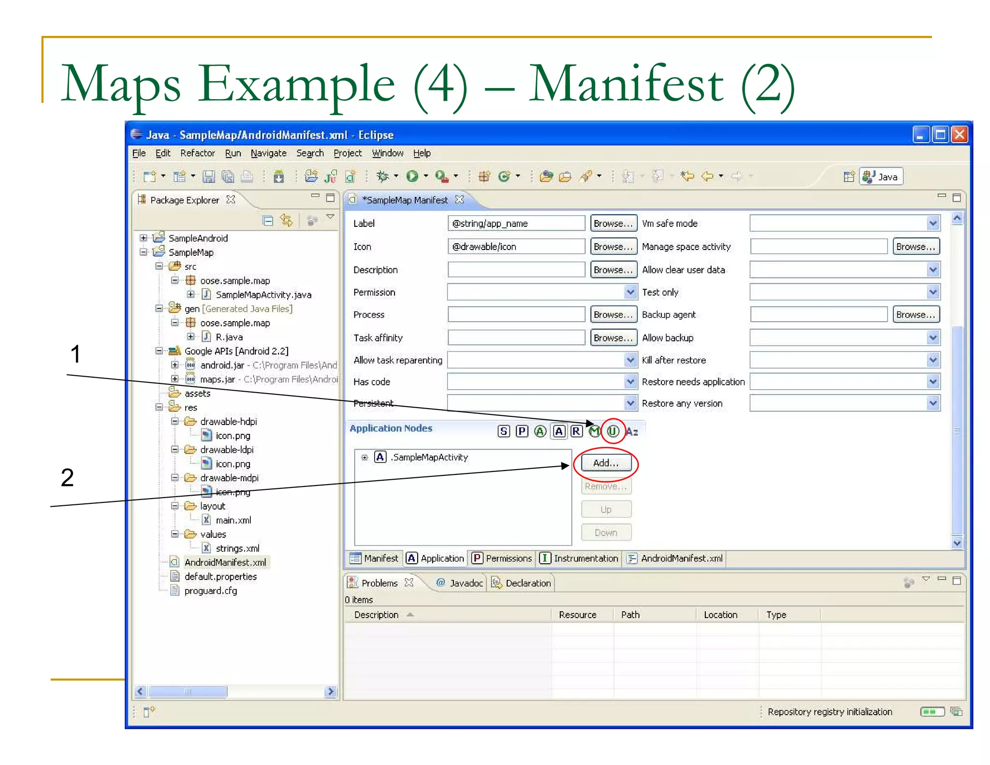Click the manifest editor vertical scrollbar thumb

[x=957, y=429]
